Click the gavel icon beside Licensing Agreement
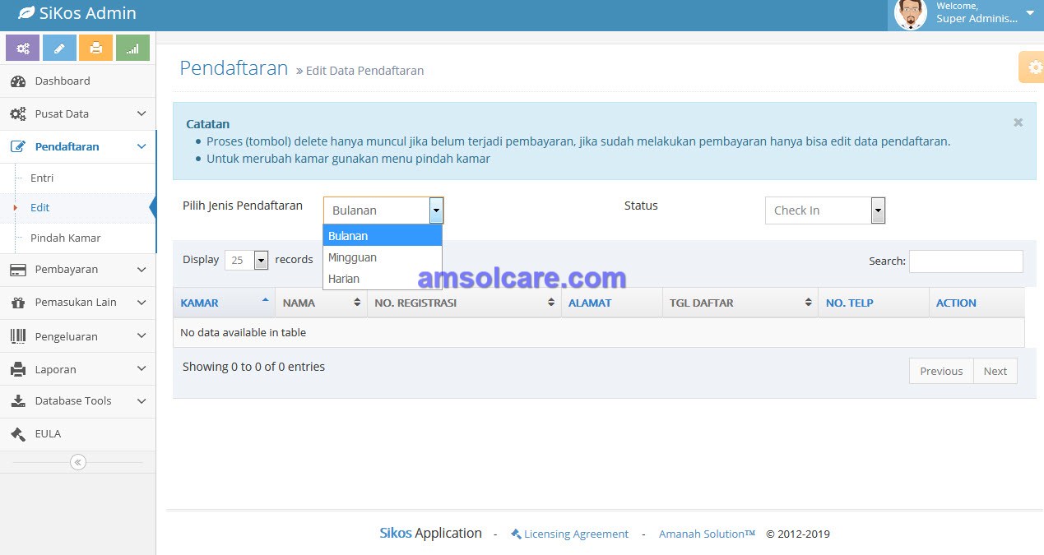Image resolution: width=1044 pixels, height=555 pixels. [516, 534]
